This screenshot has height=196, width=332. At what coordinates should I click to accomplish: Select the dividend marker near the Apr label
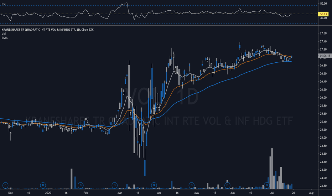tap(154, 185)
